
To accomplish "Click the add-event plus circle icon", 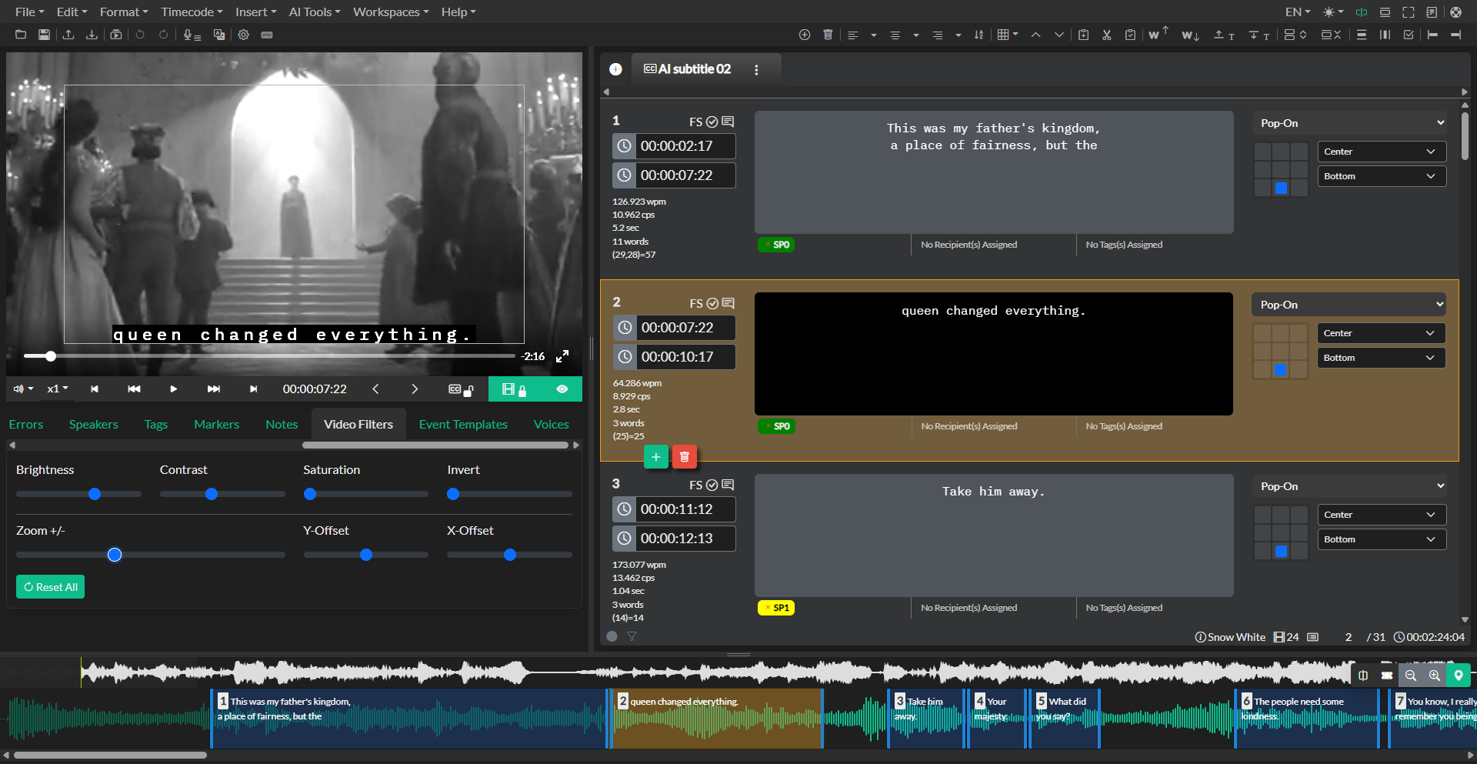I will (804, 35).
